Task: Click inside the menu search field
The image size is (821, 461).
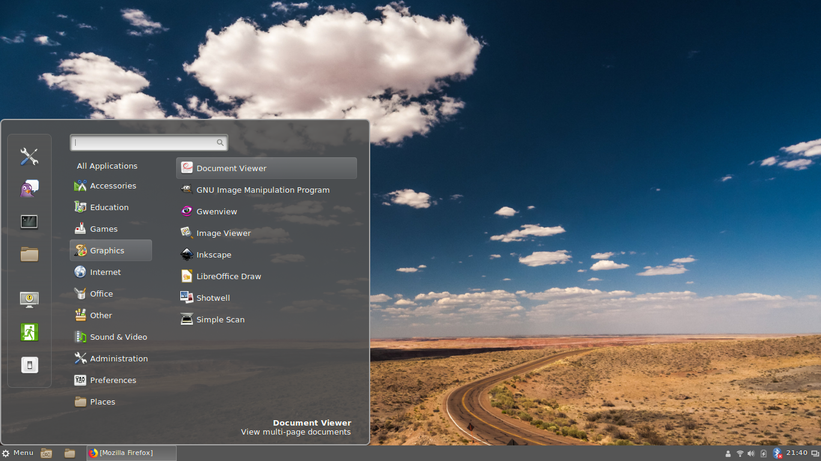Action: tap(144, 142)
